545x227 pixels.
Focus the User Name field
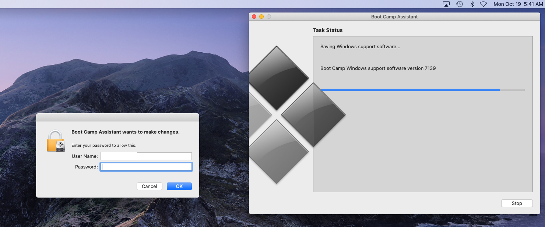point(146,156)
